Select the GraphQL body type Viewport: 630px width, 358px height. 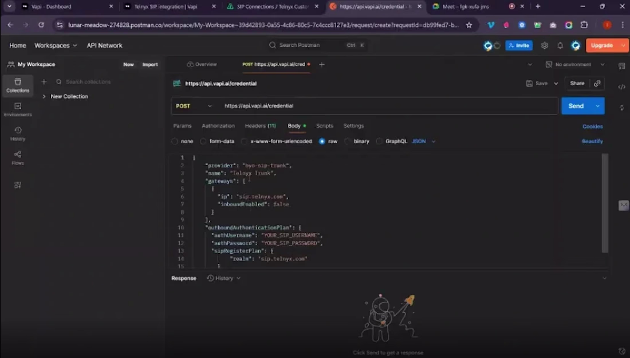[379, 141]
